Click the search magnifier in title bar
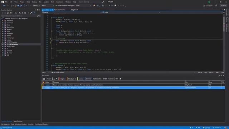The width and height of the screenshot is (229, 129). click(103, 2)
